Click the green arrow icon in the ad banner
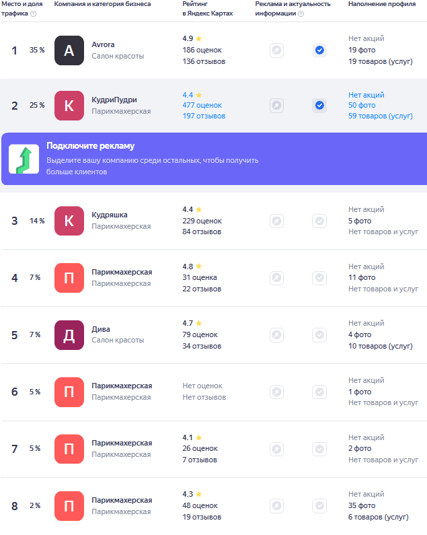This screenshot has width=427, height=535. point(24,159)
